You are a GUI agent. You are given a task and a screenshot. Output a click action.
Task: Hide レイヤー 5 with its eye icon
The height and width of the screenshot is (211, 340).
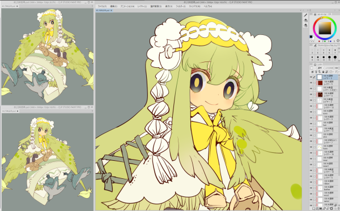tap(311, 83)
